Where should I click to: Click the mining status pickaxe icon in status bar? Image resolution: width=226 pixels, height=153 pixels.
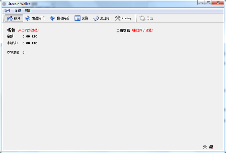(205, 147)
